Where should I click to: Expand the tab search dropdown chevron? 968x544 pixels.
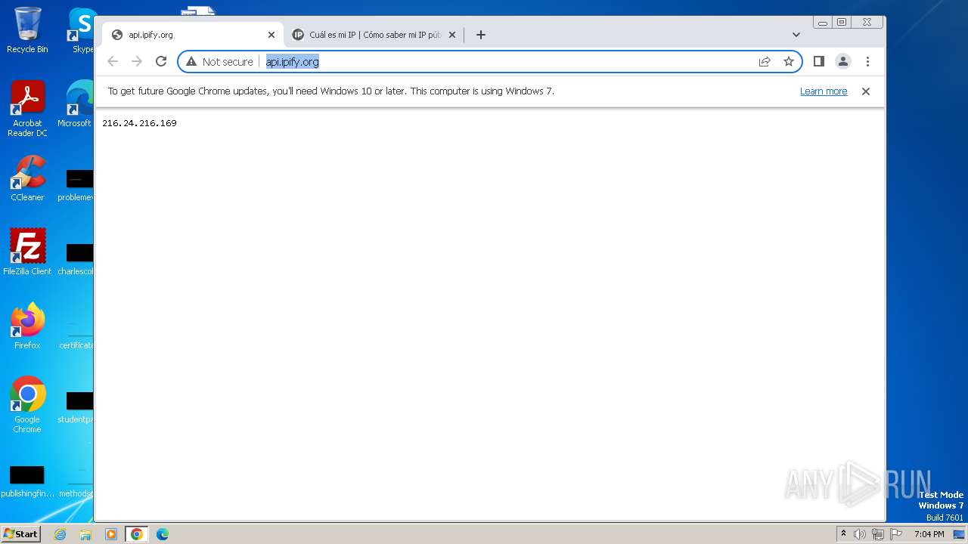pos(796,35)
